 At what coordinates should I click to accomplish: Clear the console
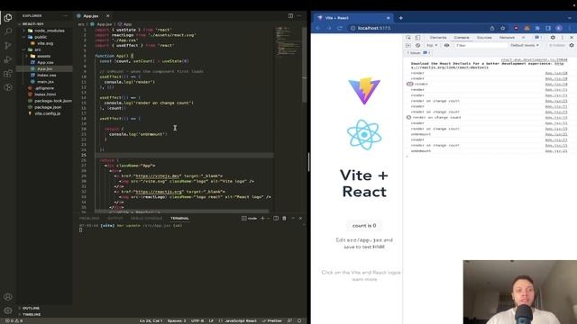pyautogui.click(x=417, y=45)
